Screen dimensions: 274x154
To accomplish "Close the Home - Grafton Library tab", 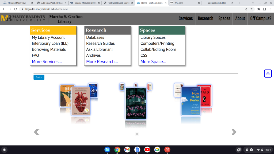I will click(x=165, y=3).
